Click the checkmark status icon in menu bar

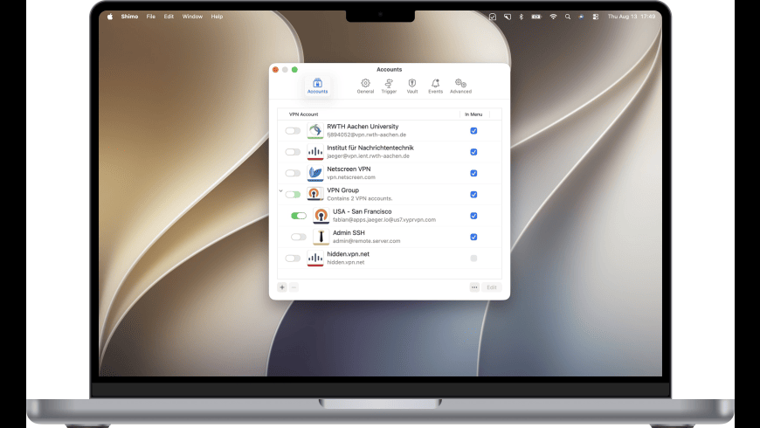coord(493,17)
